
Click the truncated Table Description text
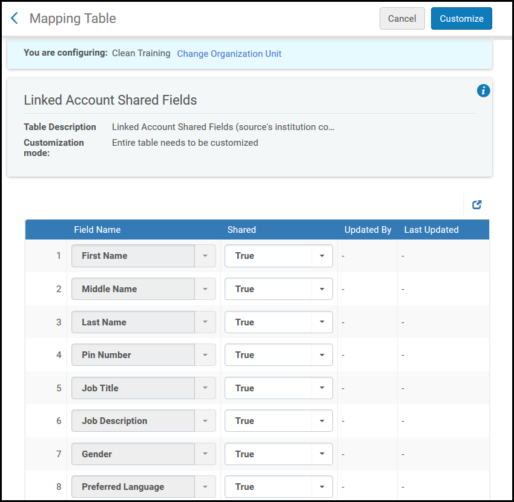pyautogui.click(x=223, y=127)
